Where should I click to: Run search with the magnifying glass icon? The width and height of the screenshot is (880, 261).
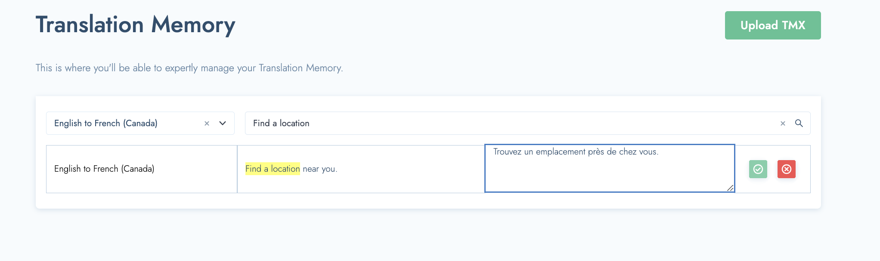(x=799, y=123)
